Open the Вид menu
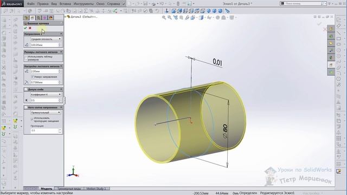The height and width of the screenshot is (195, 347). pyautogui.click(x=54, y=4)
